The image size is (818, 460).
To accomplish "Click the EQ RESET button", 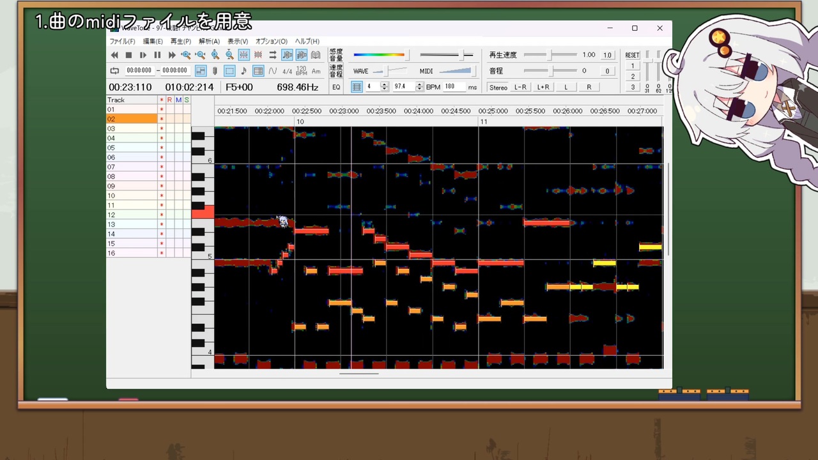I will click(x=632, y=56).
